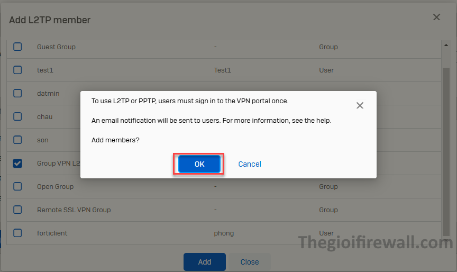Select the Open Group checkbox
The height and width of the screenshot is (272, 457).
17,186
